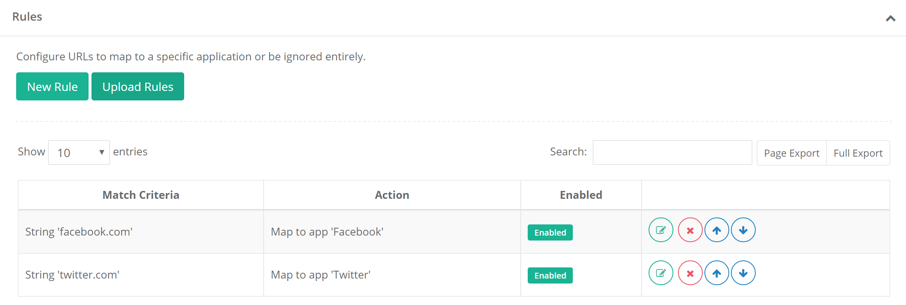Sort by Action column header

(x=392, y=195)
